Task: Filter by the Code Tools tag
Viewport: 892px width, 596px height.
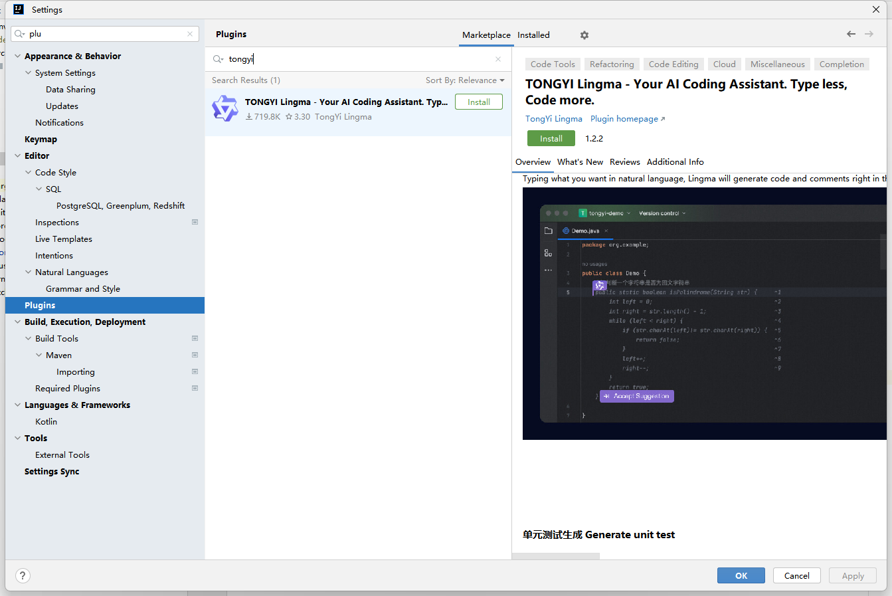Action: tap(553, 64)
